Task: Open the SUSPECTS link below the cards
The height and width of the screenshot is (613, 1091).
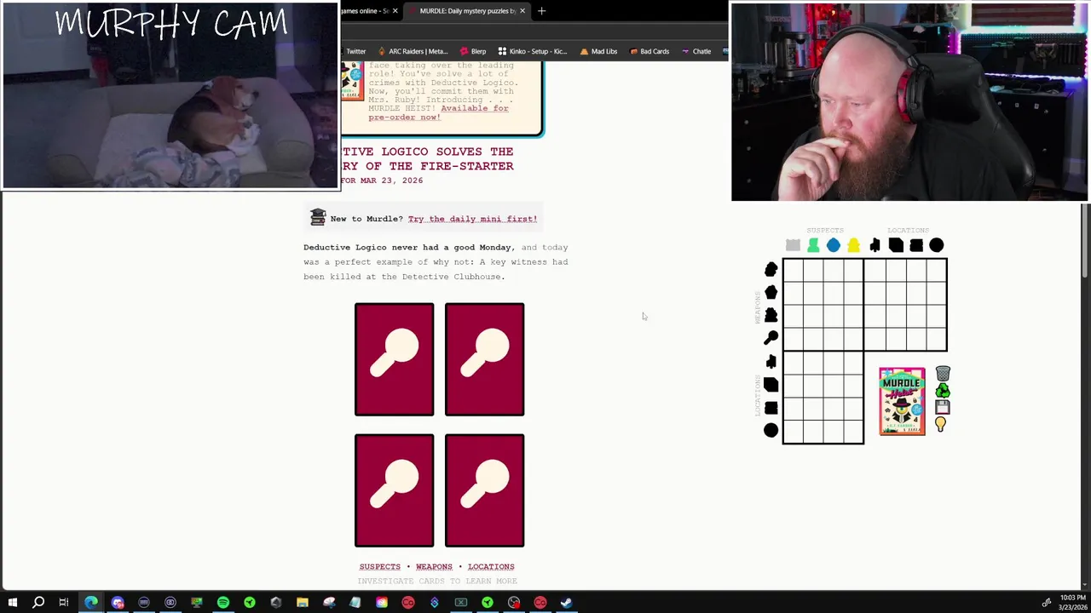Action: pos(379,566)
